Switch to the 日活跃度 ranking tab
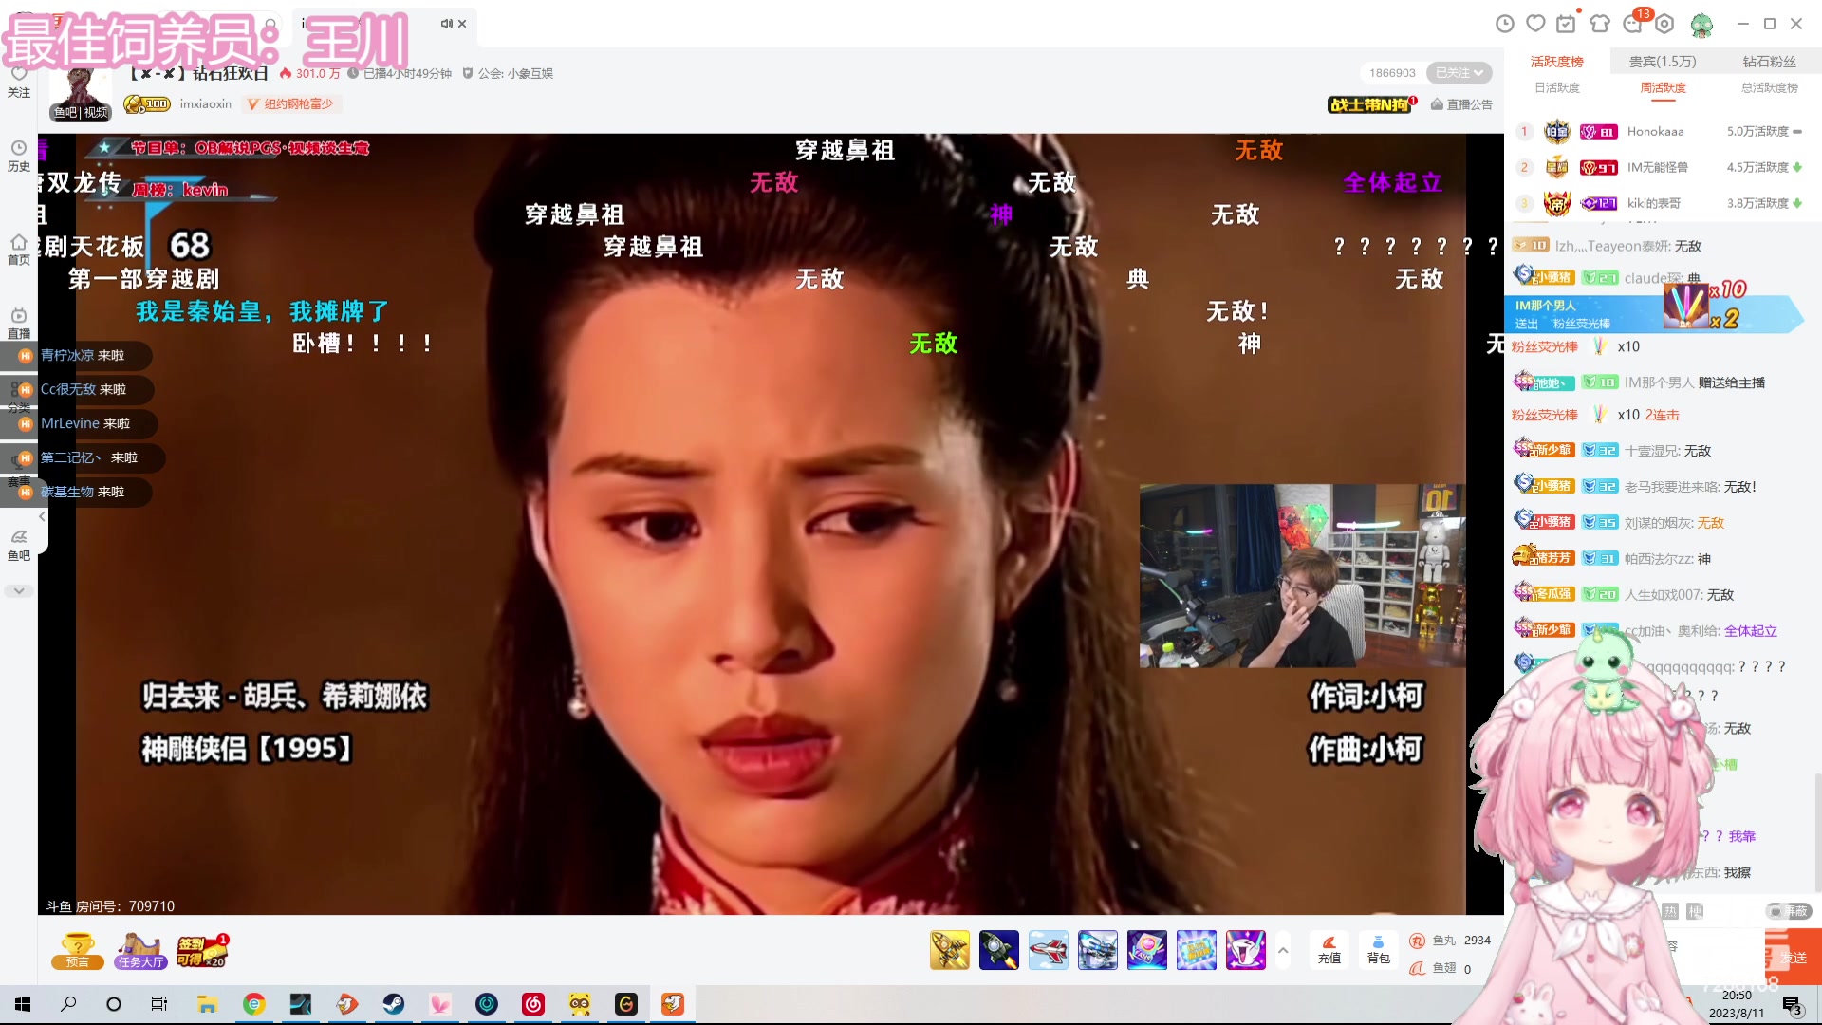This screenshot has width=1822, height=1025. pyautogui.click(x=1555, y=87)
